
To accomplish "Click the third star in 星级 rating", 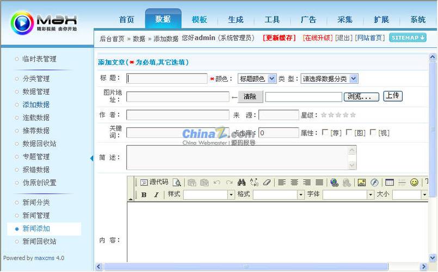I will (x=338, y=115).
